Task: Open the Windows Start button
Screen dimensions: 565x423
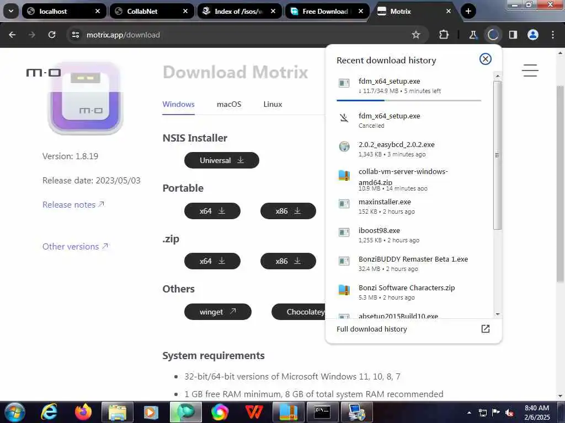Action: 14,412
